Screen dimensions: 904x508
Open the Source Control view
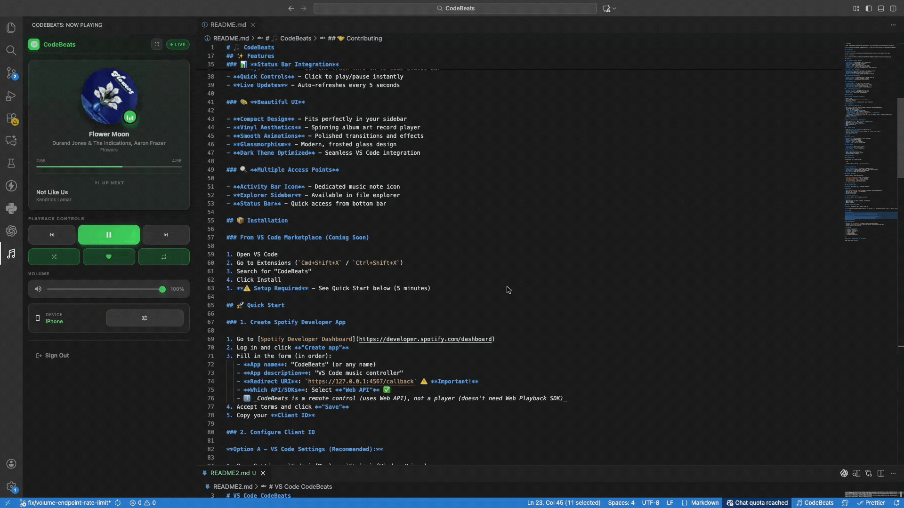coord(11,73)
